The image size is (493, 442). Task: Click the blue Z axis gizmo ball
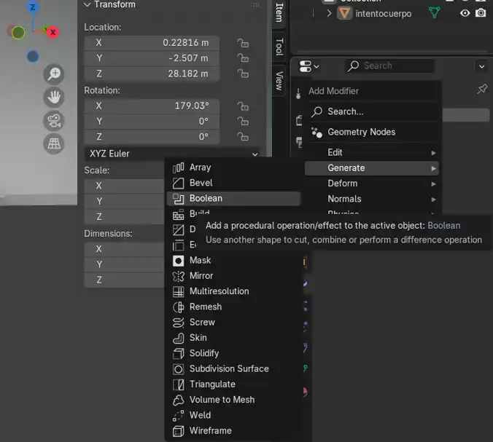33,7
